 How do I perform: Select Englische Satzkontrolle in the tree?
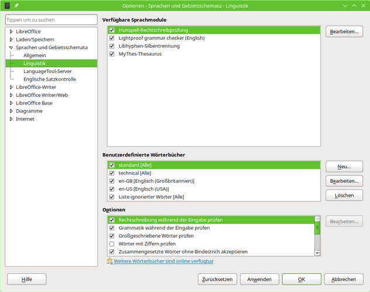tap(49, 79)
